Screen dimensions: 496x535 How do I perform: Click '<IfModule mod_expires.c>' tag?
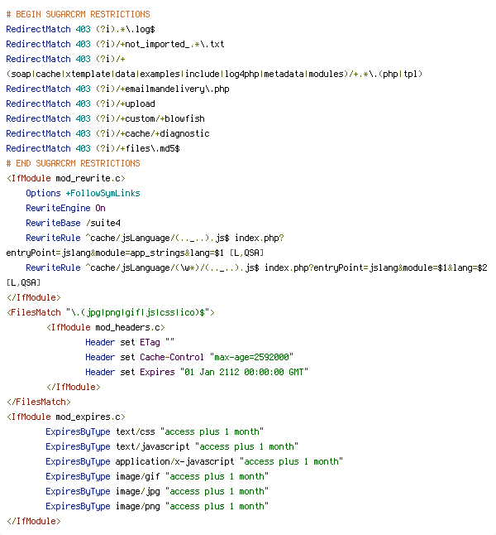pos(66,417)
